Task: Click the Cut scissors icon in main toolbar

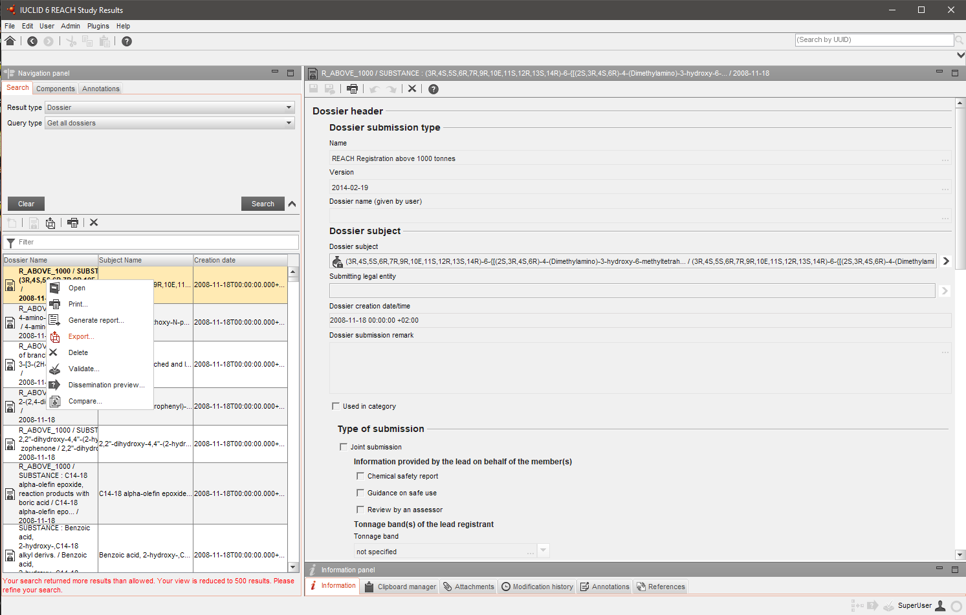Action: click(x=71, y=41)
